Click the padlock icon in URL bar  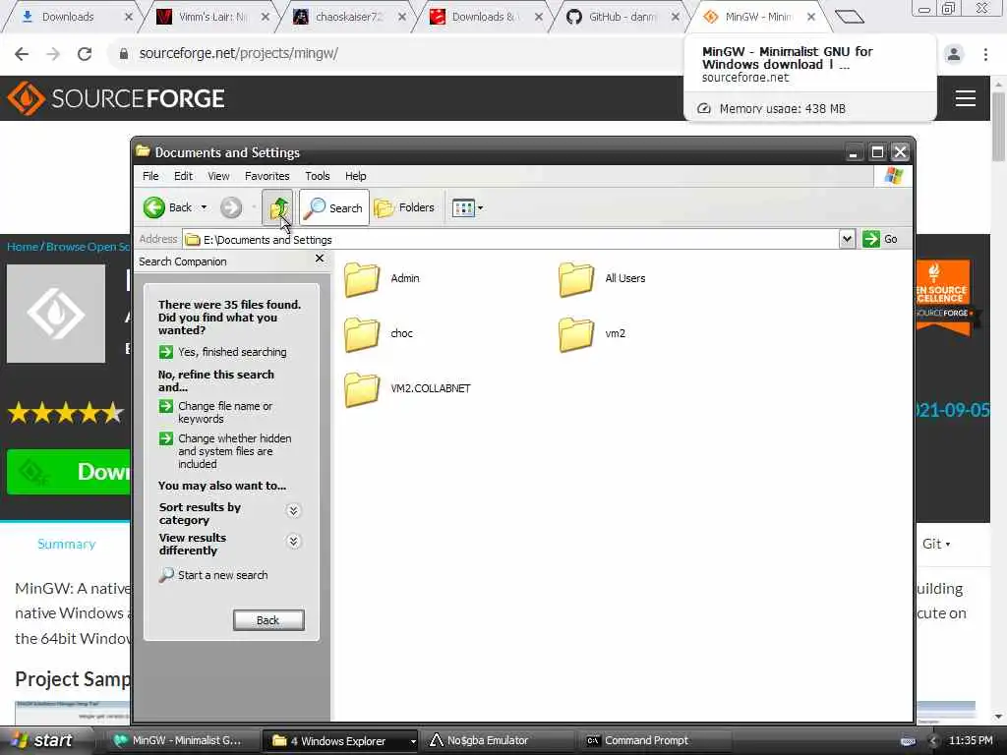123,54
